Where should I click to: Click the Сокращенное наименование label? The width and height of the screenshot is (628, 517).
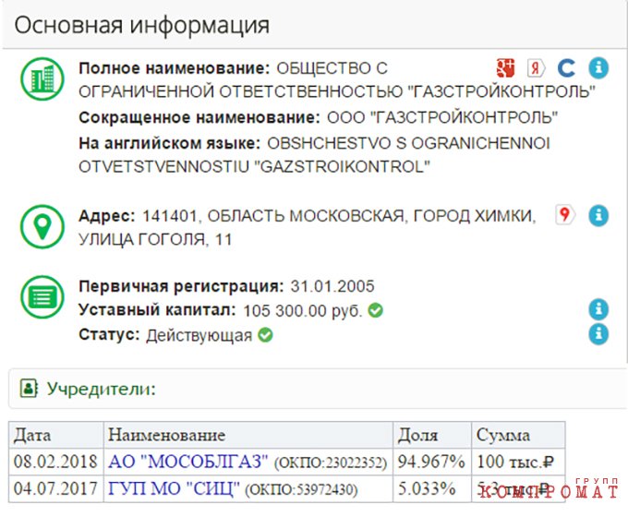coord(199,118)
